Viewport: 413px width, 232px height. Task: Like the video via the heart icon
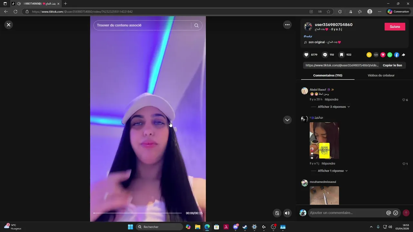(x=307, y=55)
